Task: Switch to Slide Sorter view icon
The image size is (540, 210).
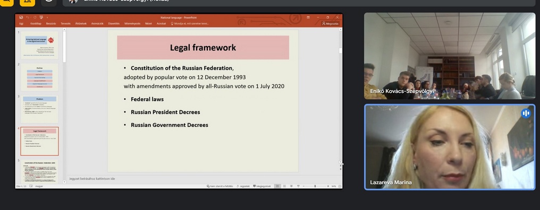Action: click(x=284, y=186)
